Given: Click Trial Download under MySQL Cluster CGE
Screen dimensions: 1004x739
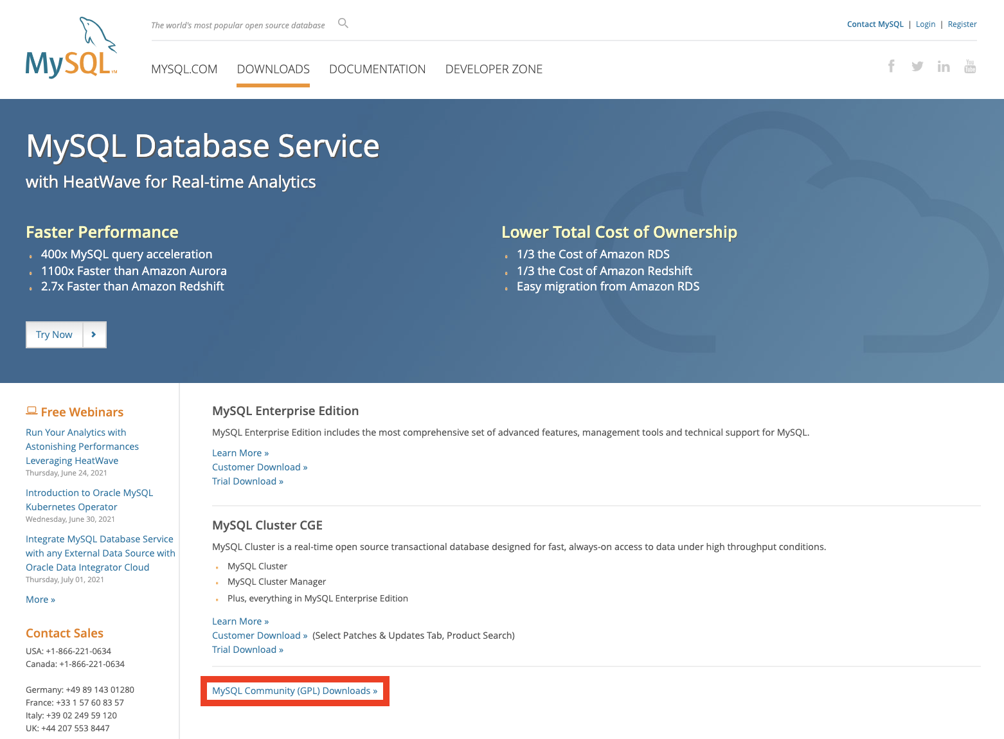Looking at the screenshot, I should pos(247,650).
